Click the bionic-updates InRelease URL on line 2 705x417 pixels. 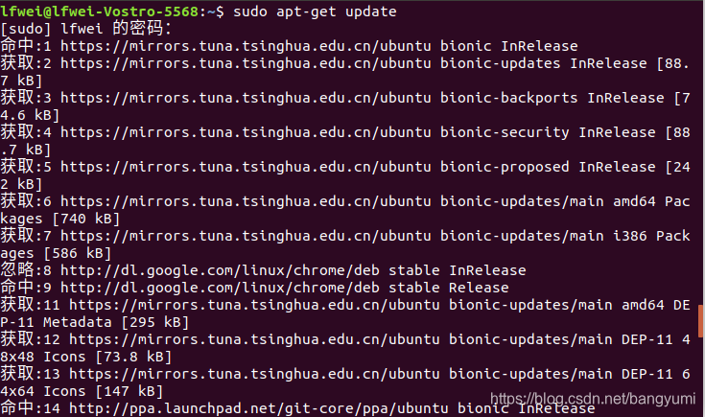pyautogui.click(x=246, y=63)
